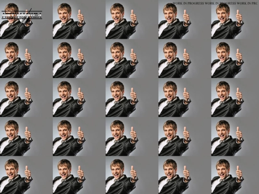Image resolution: width=259 pixels, height=194 pixels.
Task: Click the scrolling "WORK IN PROGRESS" text
Action: tap(215, 3)
